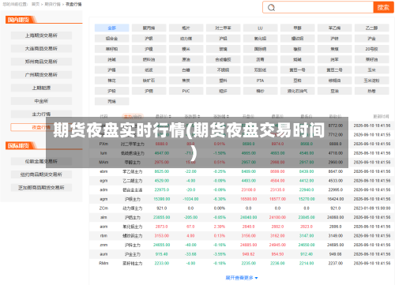Select the 乙二醇 category filter
The height and width of the screenshot is (285, 395).
coord(371,28)
